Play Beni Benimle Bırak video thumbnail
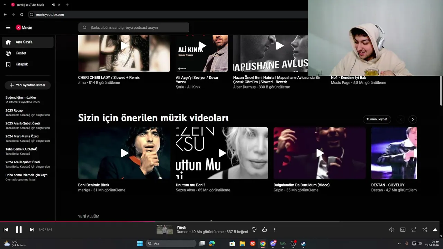The image size is (443, 249). point(124,153)
